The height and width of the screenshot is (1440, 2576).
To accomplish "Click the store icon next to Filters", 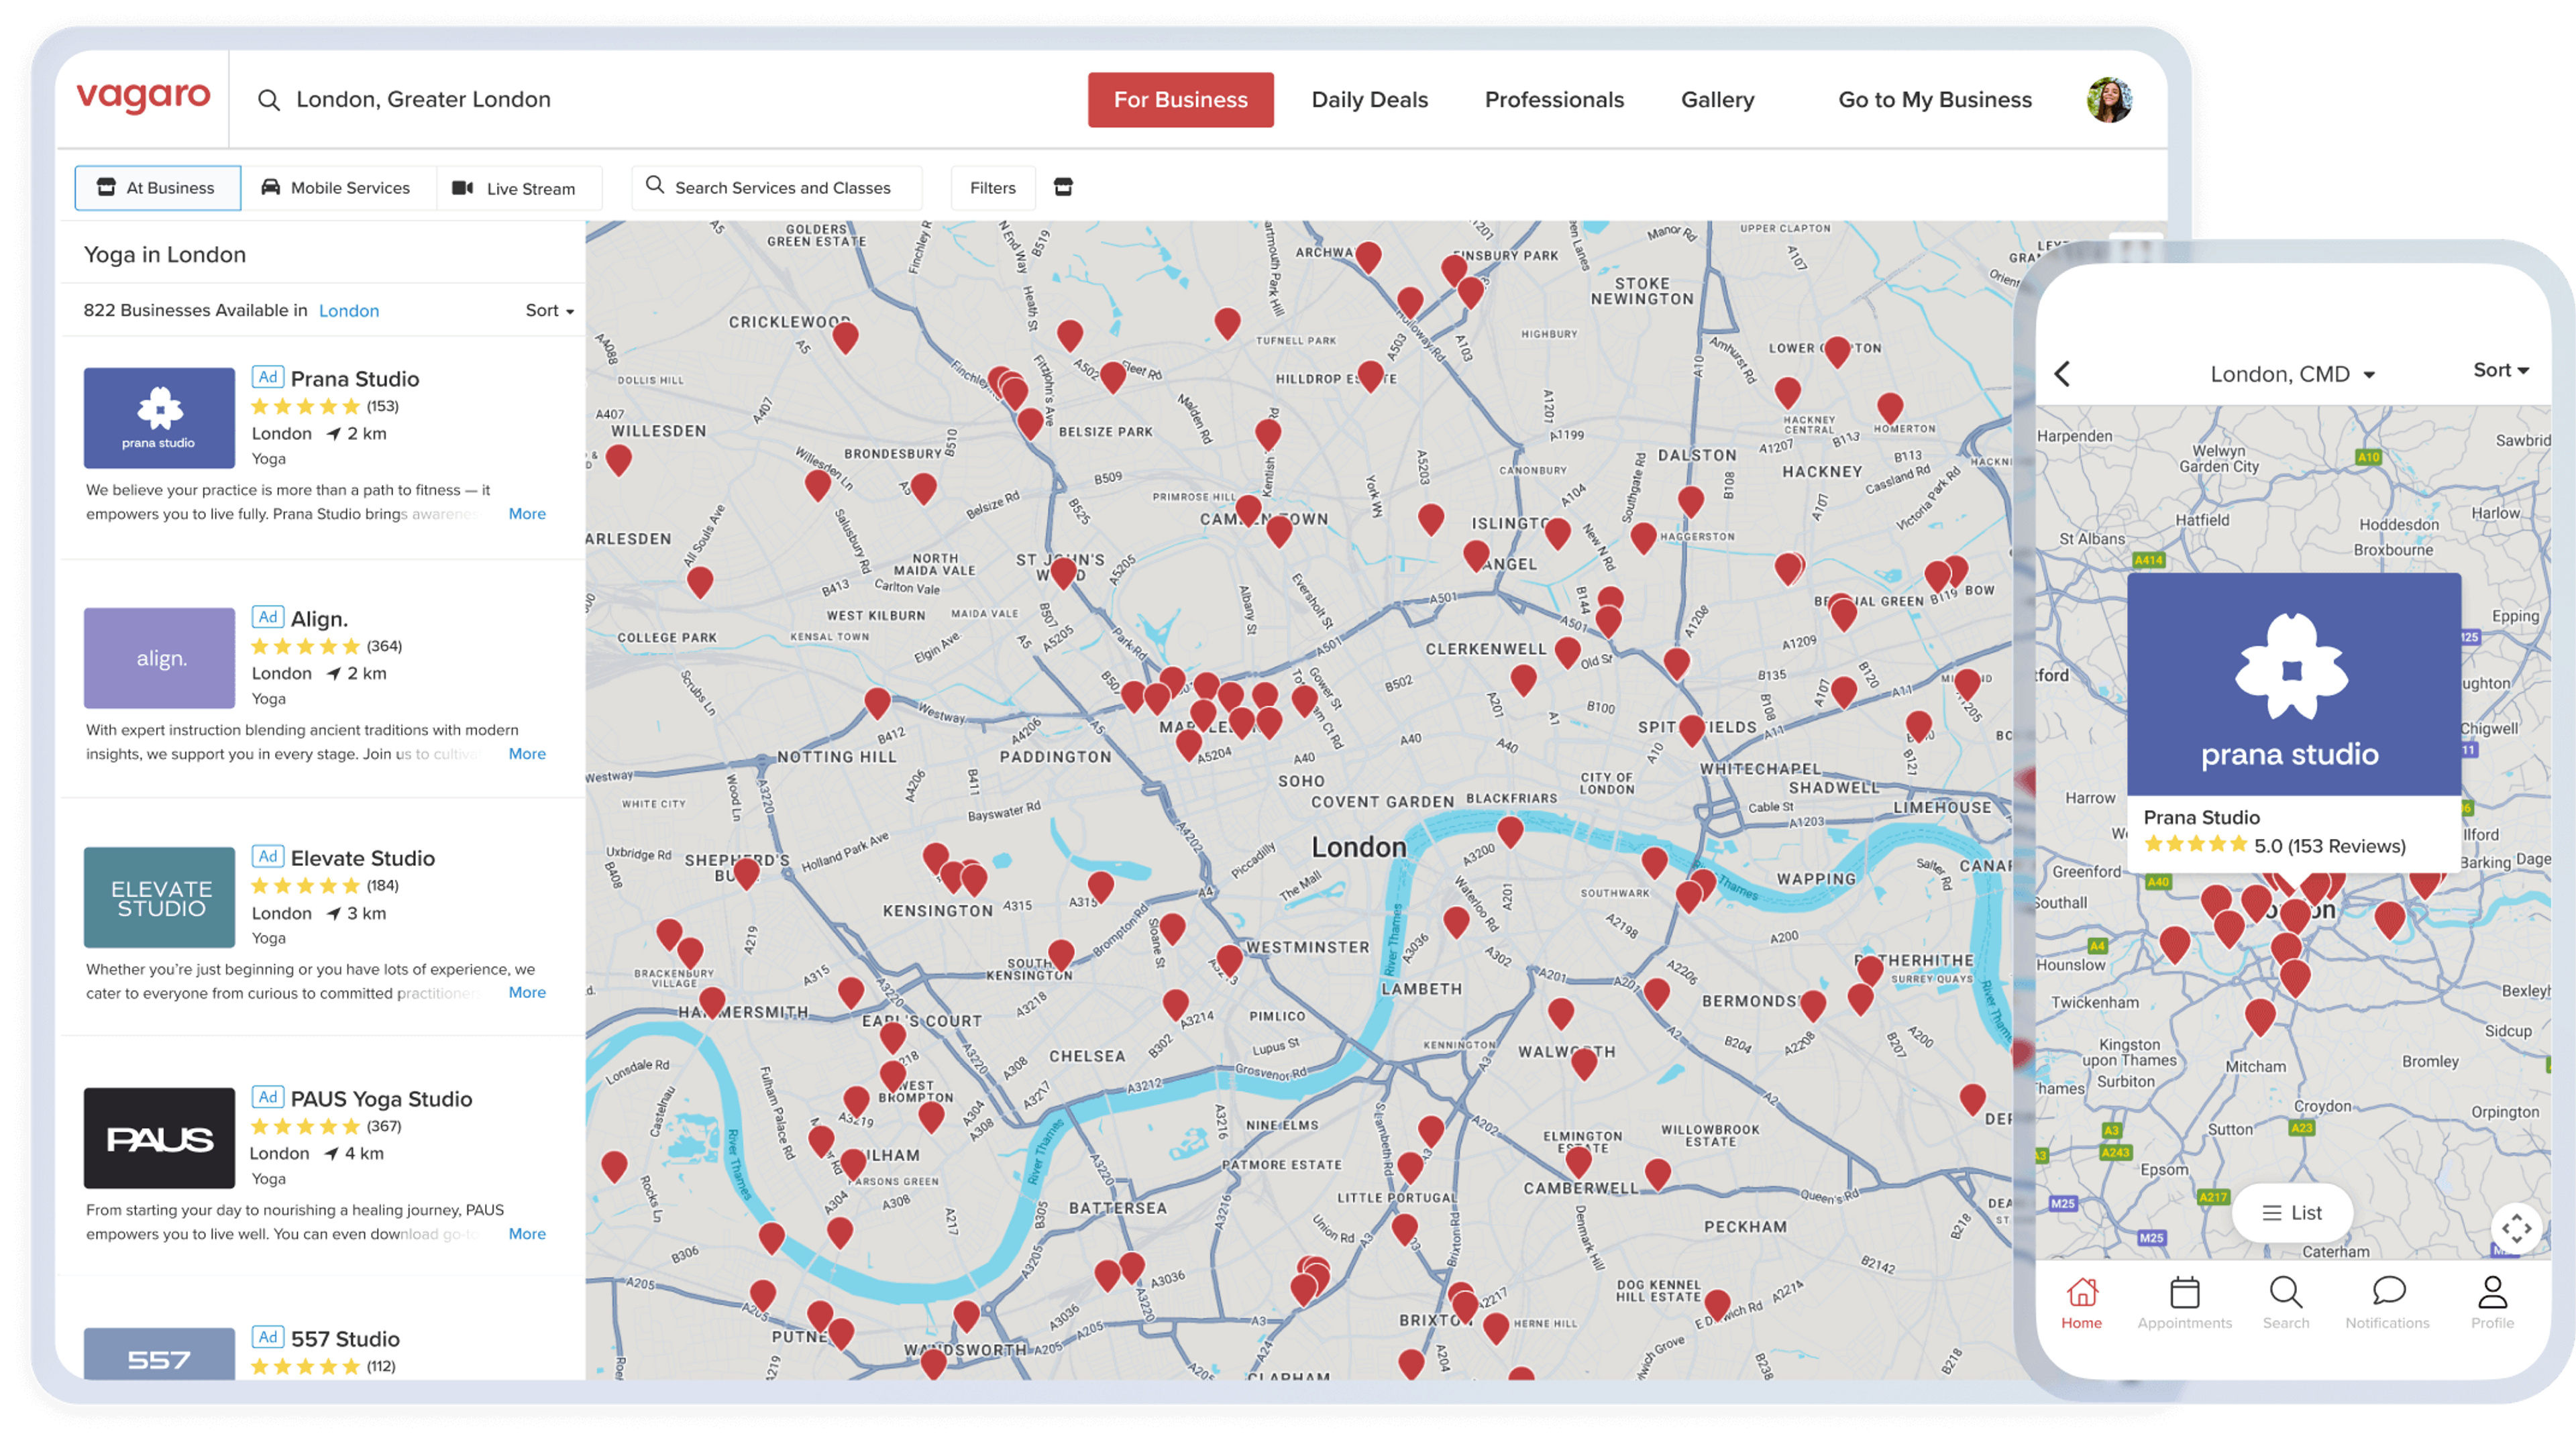I will pyautogui.click(x=1063, y=187).
